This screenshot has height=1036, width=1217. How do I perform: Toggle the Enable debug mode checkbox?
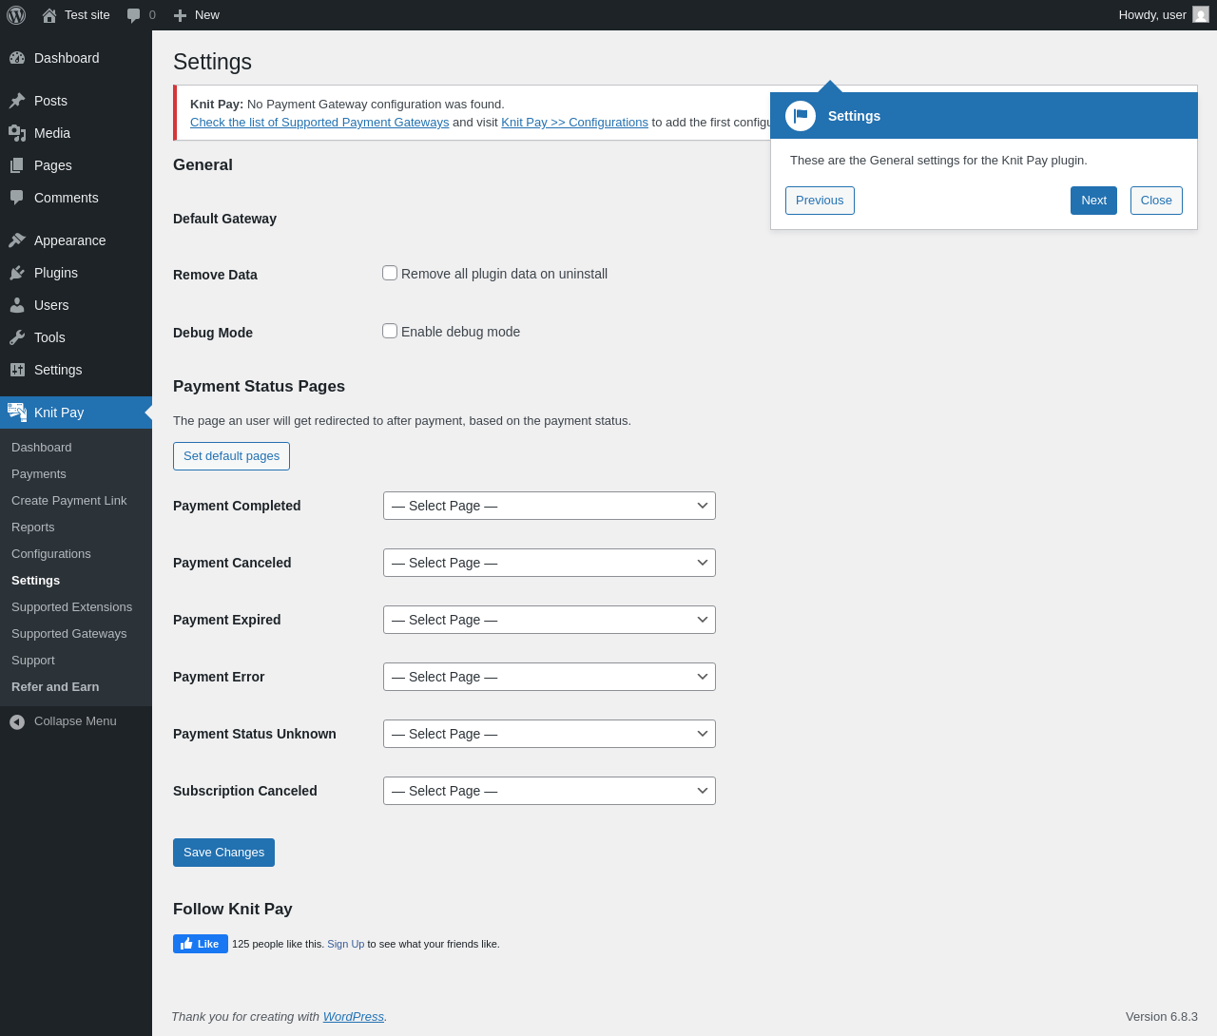point(390,331)
